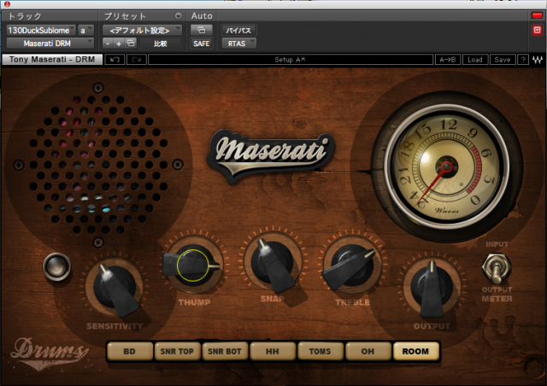Click the Auto automation enable icon
The height and width of the screenshot is (386, 547).
point(202,30)
